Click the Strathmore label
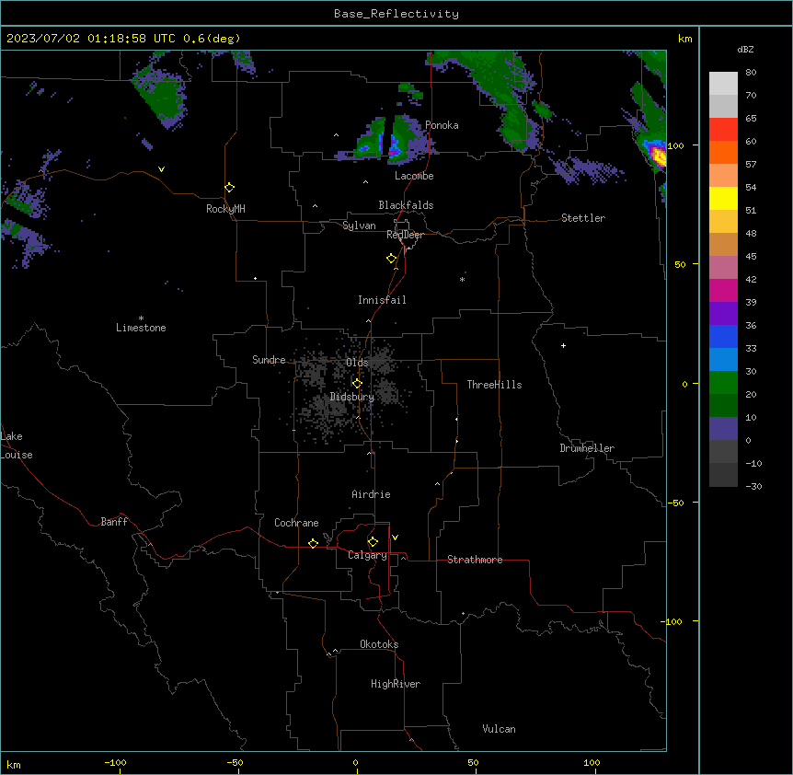Screen dimensions: 793x775 [475, 560]
